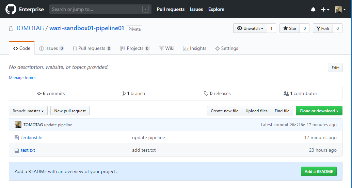Click the add test.txt commit message
Screen dimensions: 352x188
[144, 150]
